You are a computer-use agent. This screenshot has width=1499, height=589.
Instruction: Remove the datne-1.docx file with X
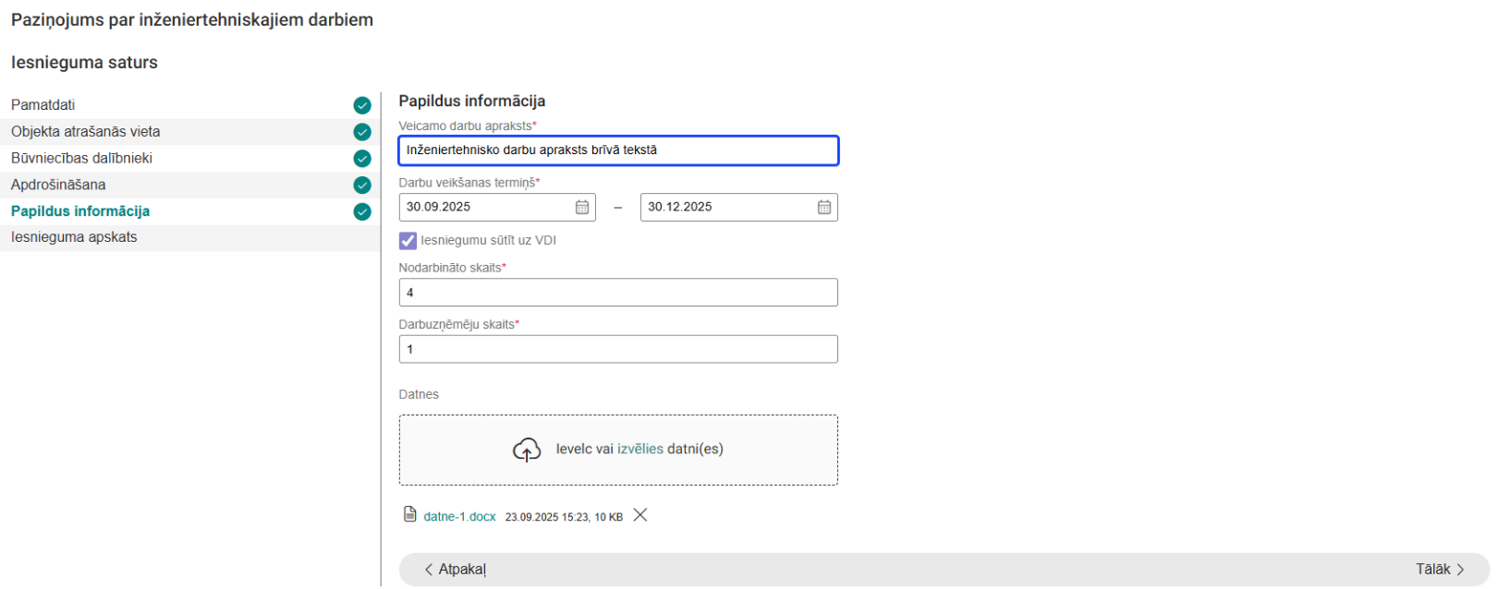tap(640, 515)
